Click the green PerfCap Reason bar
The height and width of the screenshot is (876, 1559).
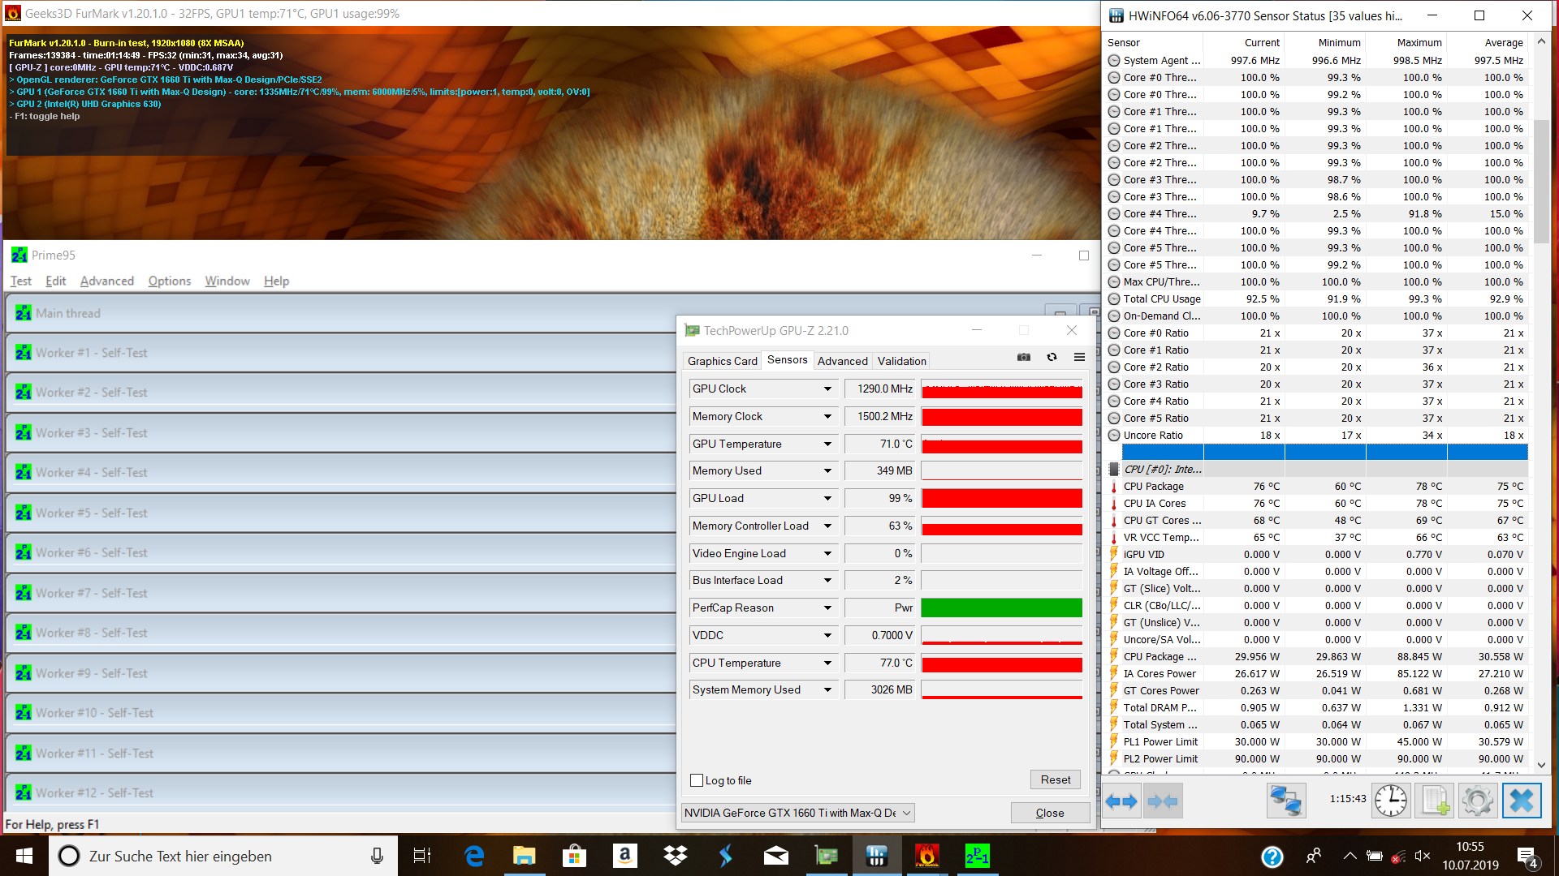pyautogui.click(x=1001, y=608)
